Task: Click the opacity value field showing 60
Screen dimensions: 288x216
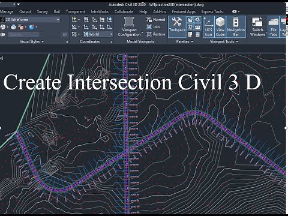Action: point(64,34)
